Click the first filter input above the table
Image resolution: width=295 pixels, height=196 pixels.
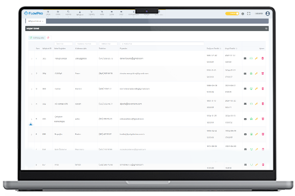(63, 44)
